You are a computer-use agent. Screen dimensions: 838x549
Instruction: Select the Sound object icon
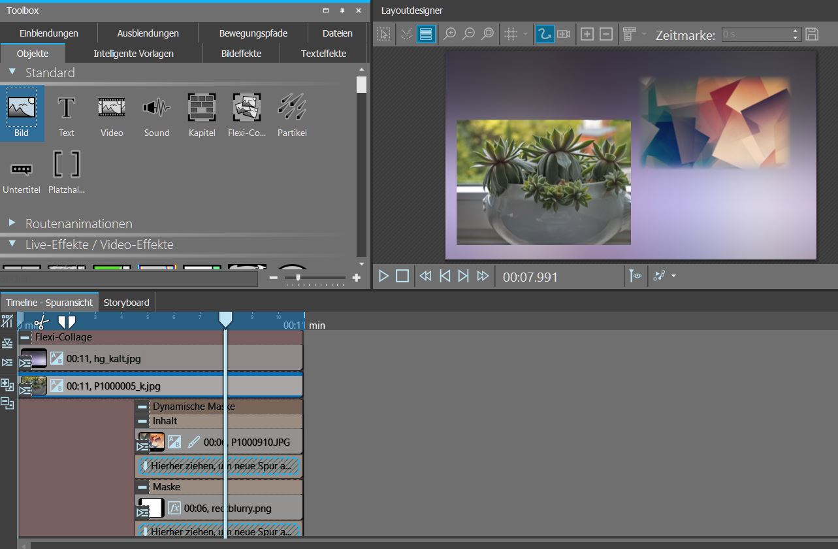(156, 112)
